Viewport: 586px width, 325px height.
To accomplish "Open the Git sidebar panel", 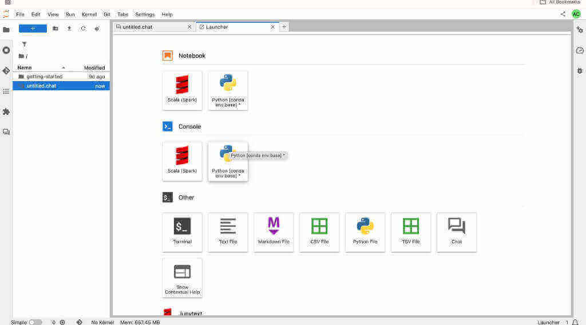I will [6, 70].
